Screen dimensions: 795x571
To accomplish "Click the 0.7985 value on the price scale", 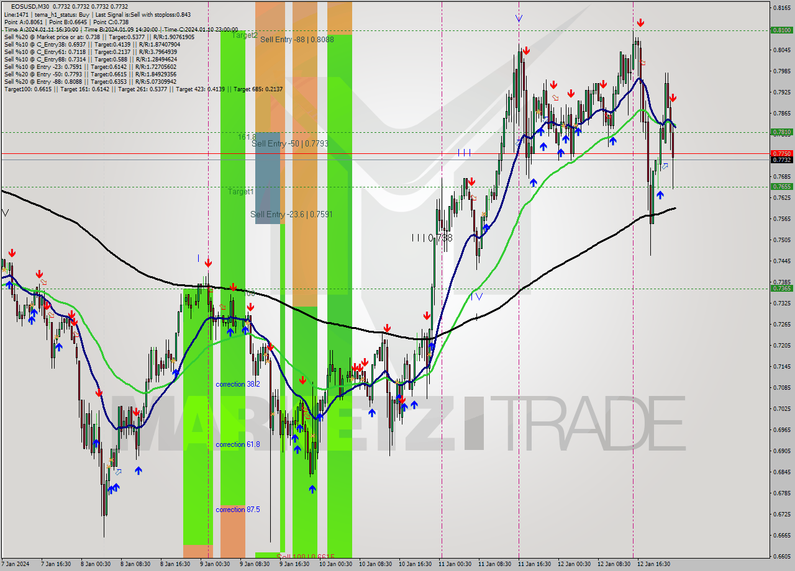I will coord(781,71).
